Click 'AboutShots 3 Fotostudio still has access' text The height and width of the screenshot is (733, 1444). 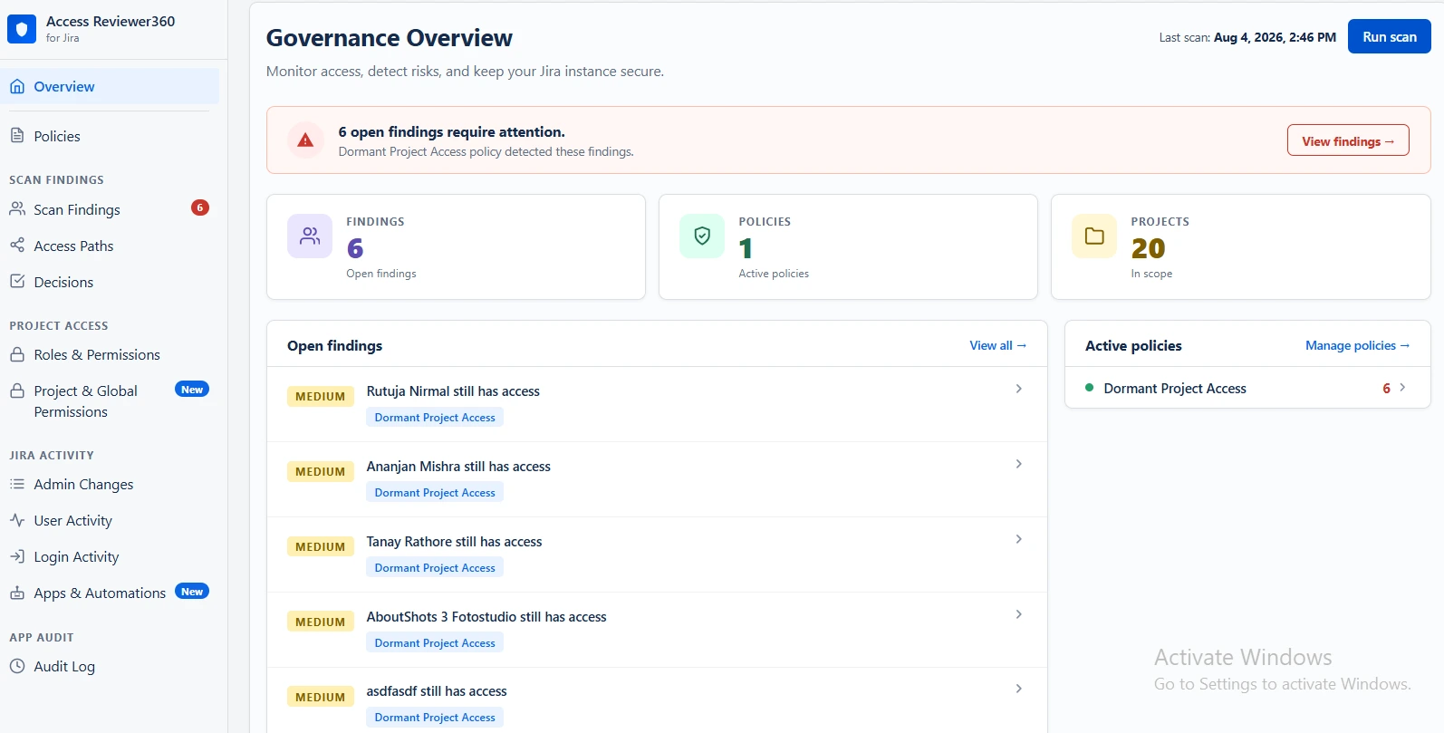click(486, 617)
